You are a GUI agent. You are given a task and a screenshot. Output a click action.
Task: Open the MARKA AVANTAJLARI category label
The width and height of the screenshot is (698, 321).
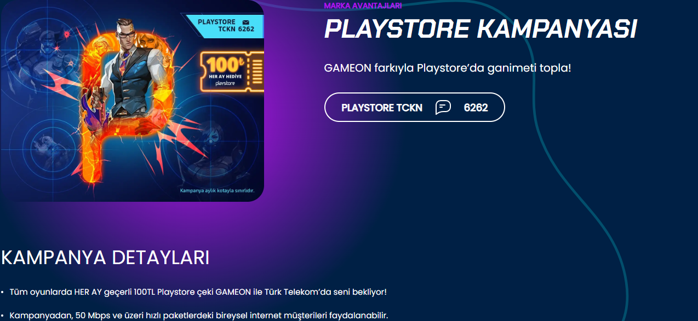click(x=363, y=5)
